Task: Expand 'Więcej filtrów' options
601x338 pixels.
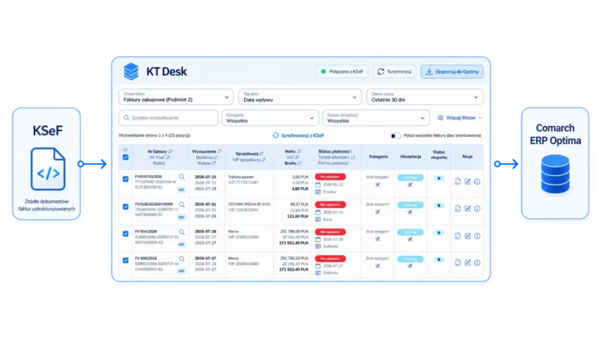Action: [459, 118]
